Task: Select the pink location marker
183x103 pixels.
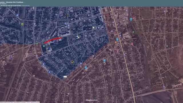Action: tap(132, 44)
